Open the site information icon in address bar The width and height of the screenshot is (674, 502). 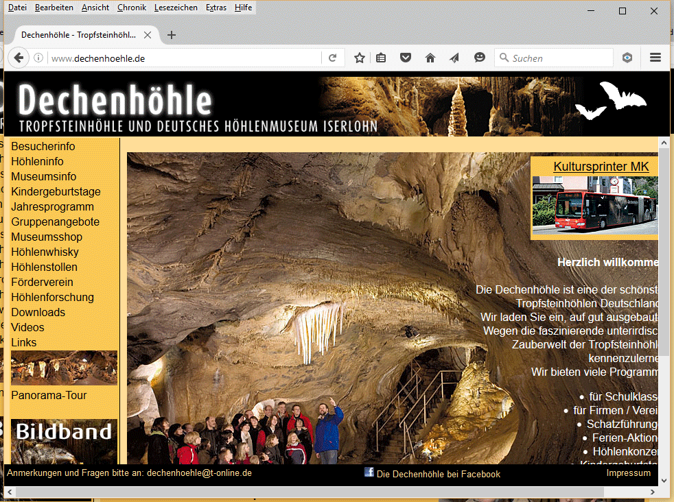38,58
